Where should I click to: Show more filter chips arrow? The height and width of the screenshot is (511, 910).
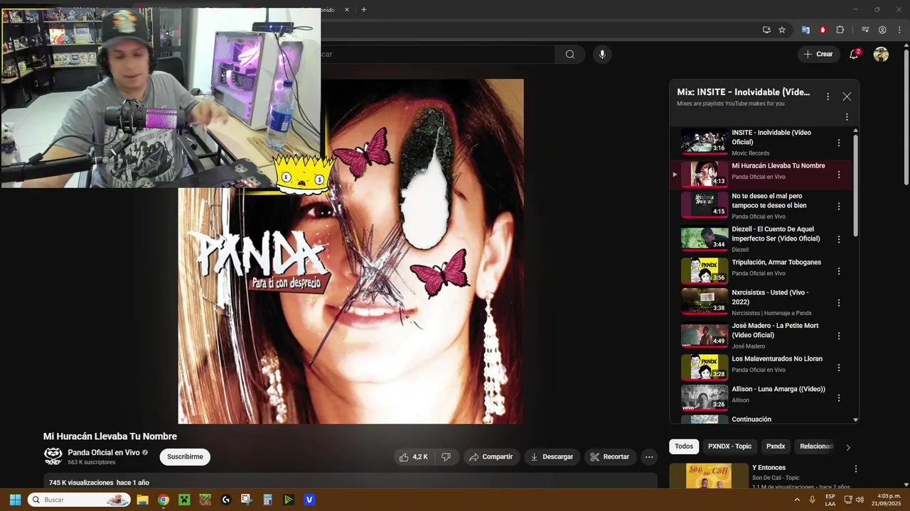point(847,447)
